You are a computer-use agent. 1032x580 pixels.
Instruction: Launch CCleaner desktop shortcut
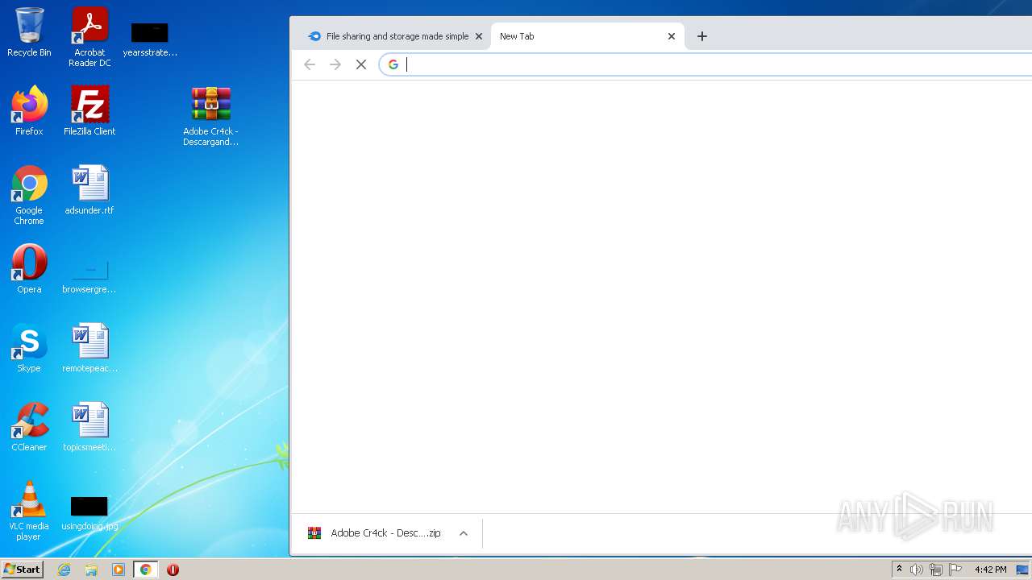coord(29,427)
